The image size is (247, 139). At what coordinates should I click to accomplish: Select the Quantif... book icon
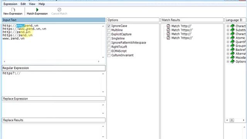click(x=232, y=42)
